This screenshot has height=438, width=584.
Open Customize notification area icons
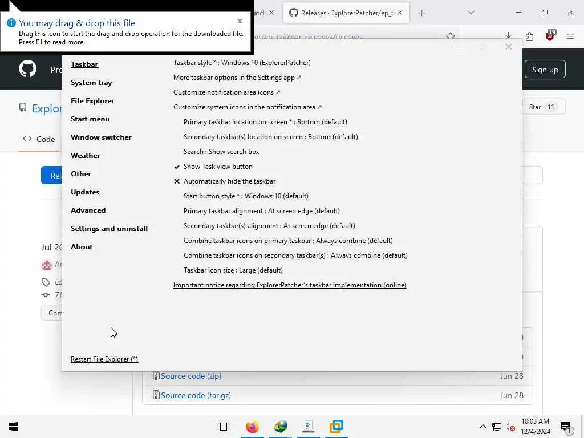pos(226,92)
